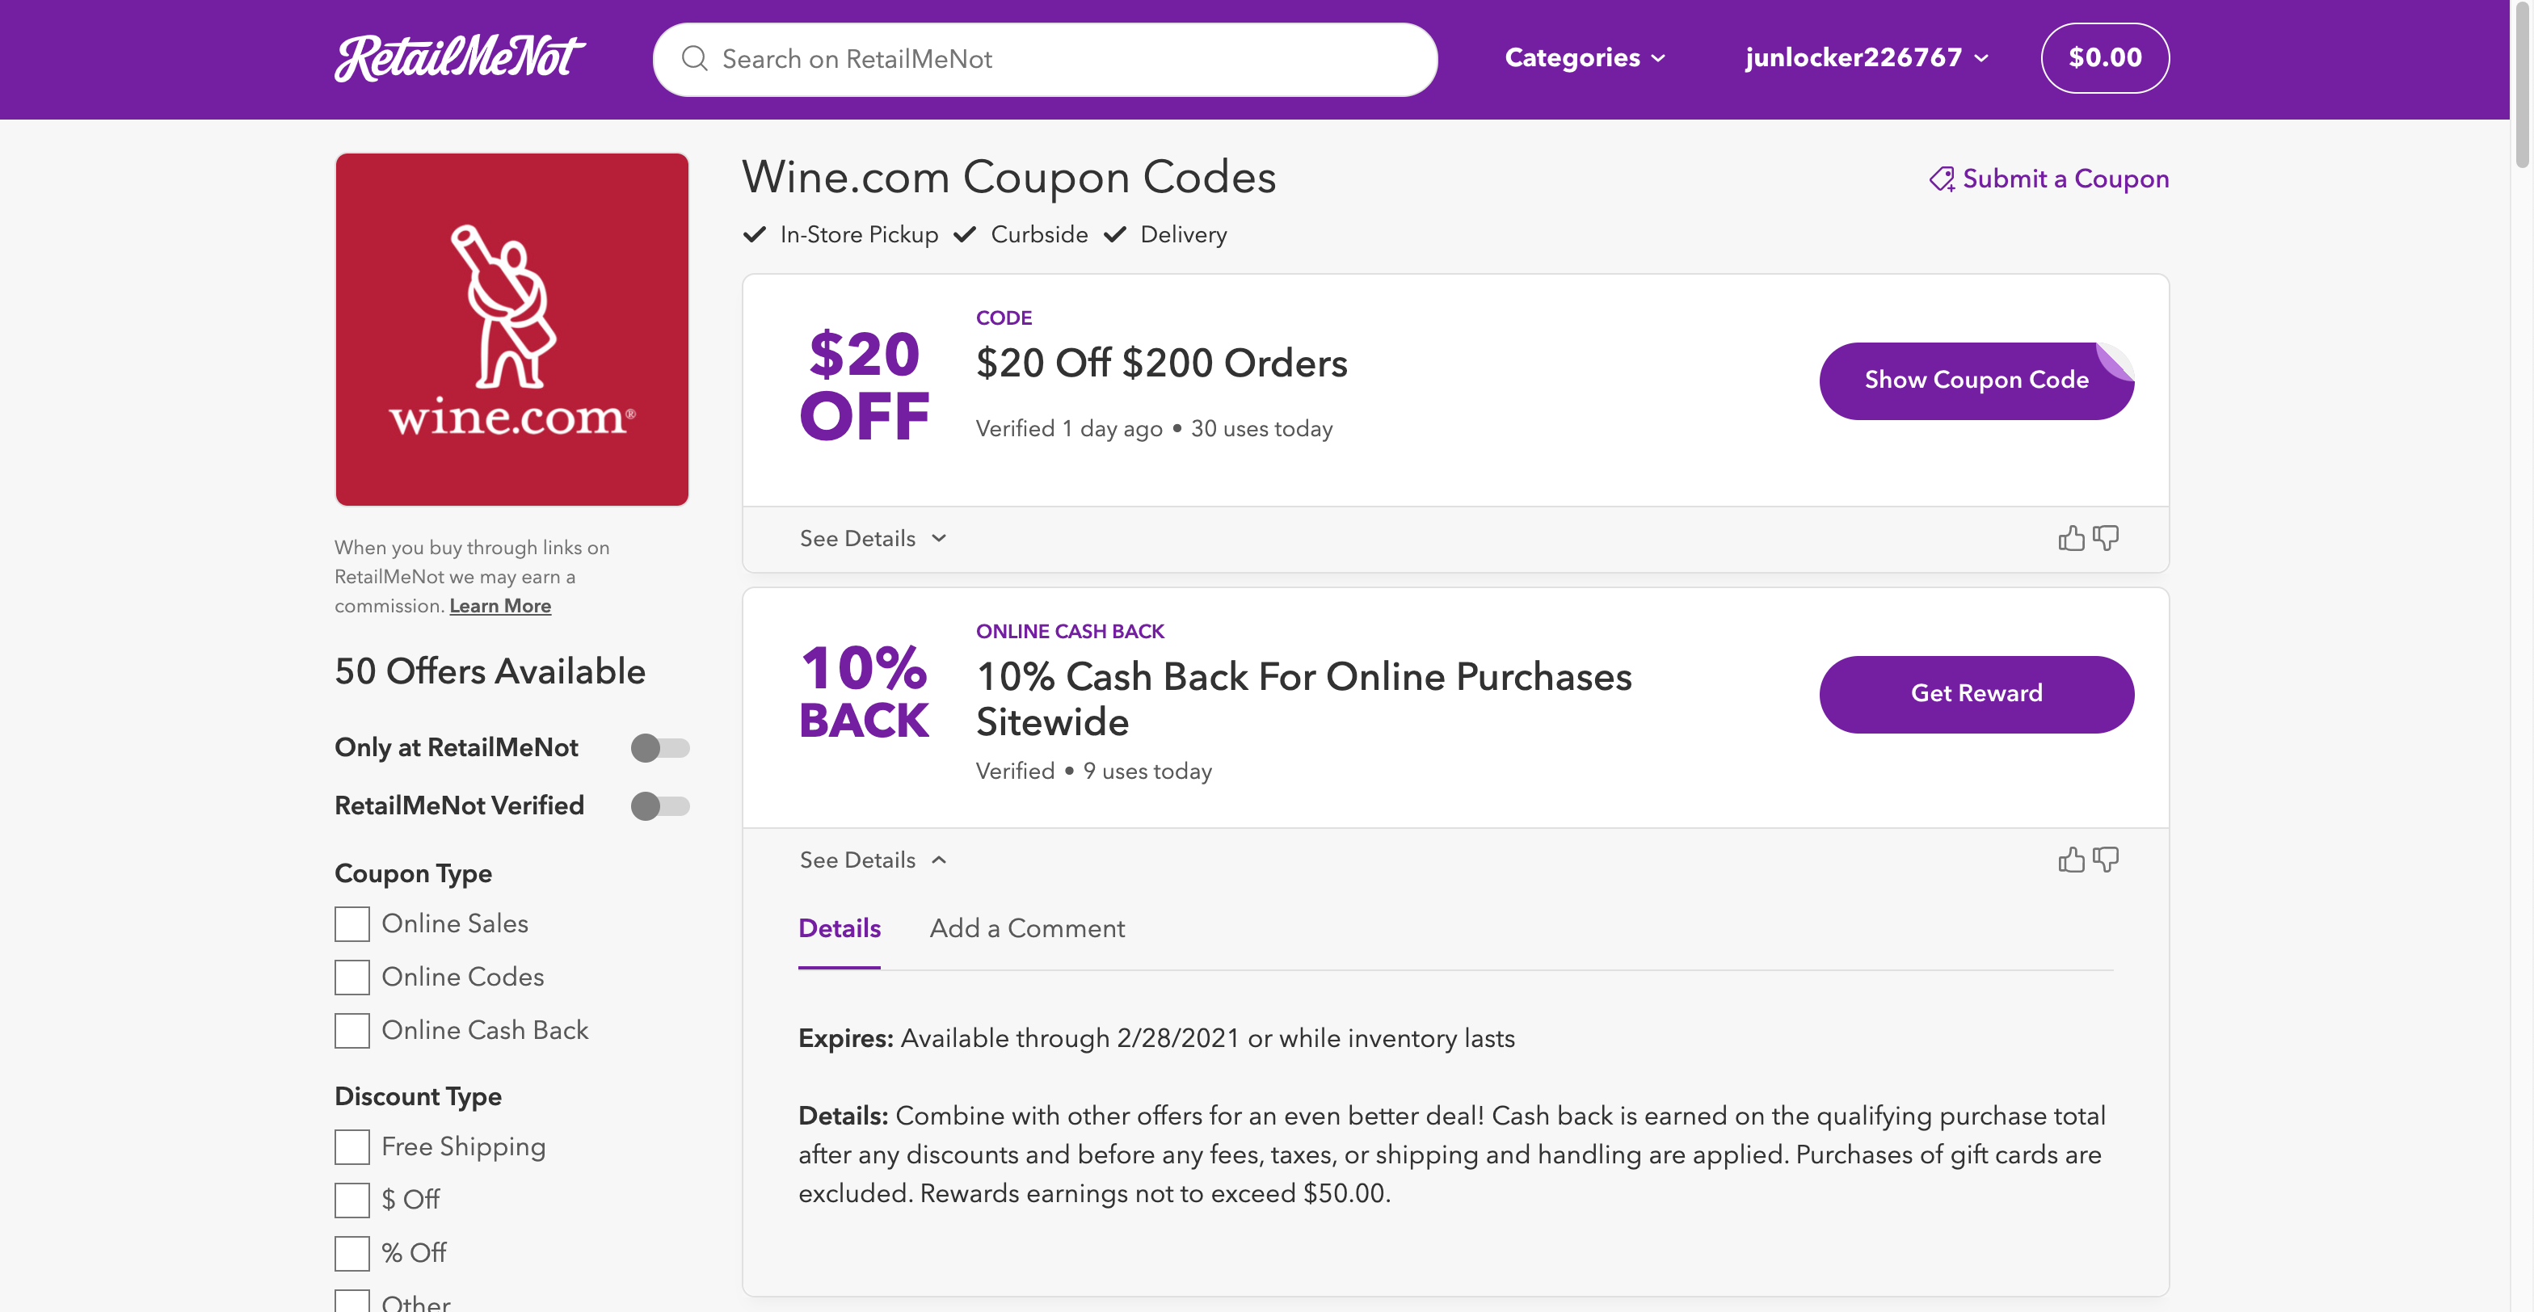Click the Submit a Coupon tag icon

[1941, 179]
